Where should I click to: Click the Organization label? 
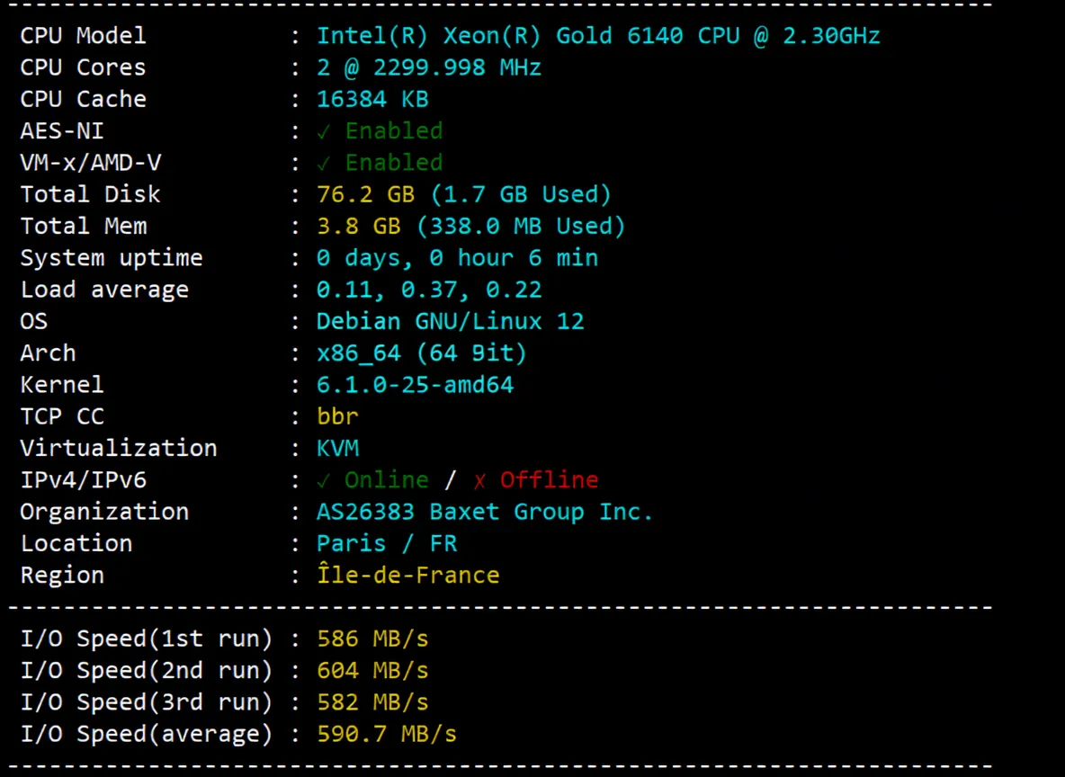104,512
